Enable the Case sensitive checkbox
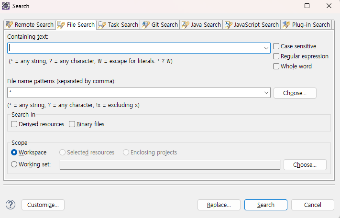340x218 pixels. pos(276,46)
